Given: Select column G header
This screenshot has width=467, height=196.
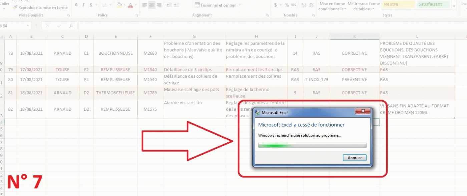Looking at the screenshot, I should tap(194, 37).
